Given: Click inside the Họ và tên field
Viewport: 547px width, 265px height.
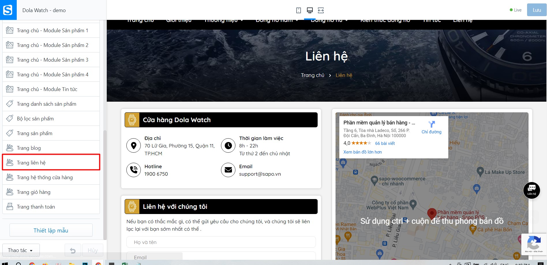Looking at the screenshot, I should [221, 242].
